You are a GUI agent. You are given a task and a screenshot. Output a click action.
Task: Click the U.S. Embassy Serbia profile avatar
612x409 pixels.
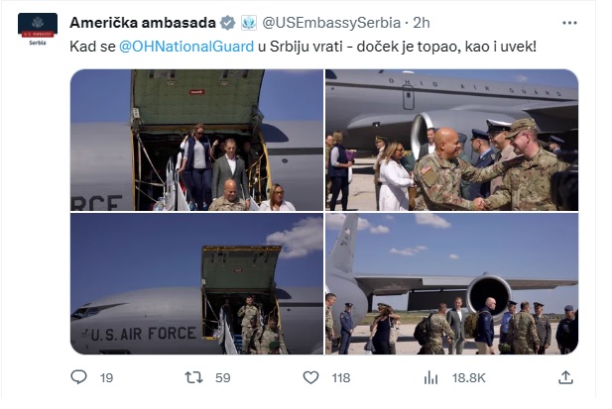tap(38, 30)
